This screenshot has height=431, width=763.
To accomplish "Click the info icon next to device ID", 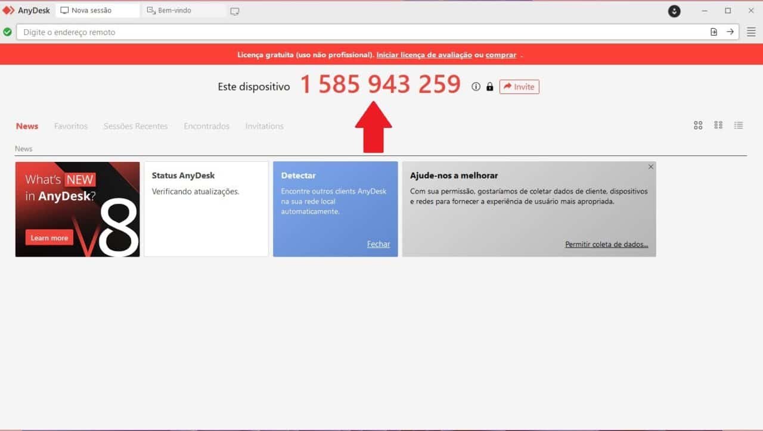I will click(x=475, y=86).
